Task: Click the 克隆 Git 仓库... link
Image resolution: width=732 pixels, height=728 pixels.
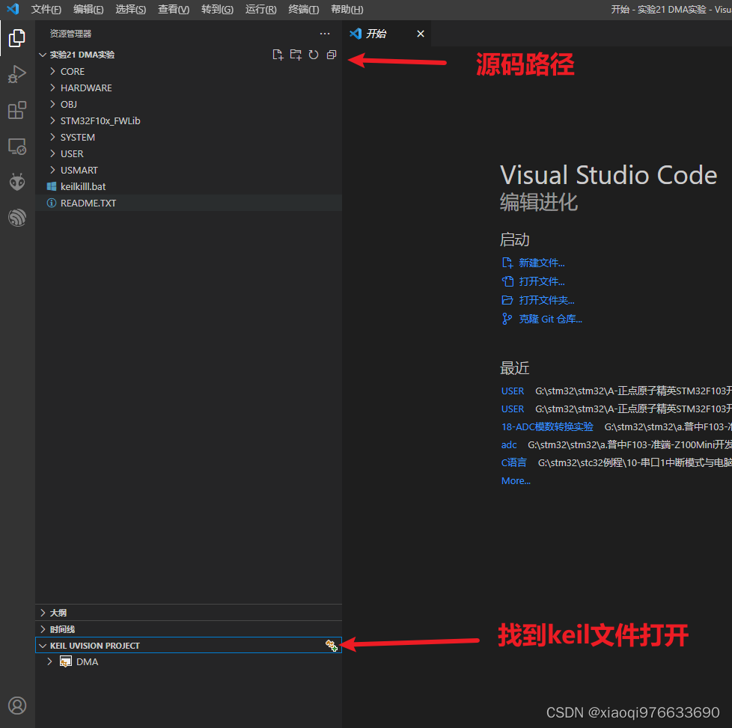Action: click(550, 319)
